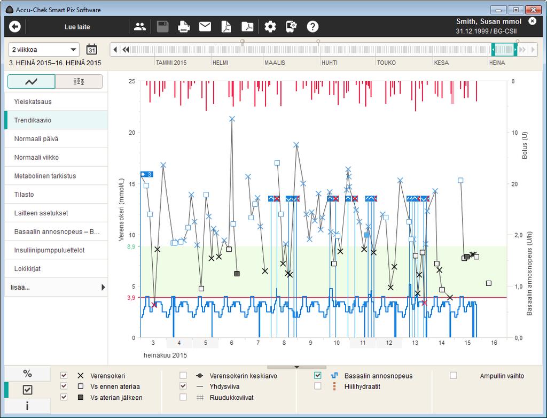The image size is (547, 418).
Task: Step timeline forward single arrow
Action: point(533,50)
